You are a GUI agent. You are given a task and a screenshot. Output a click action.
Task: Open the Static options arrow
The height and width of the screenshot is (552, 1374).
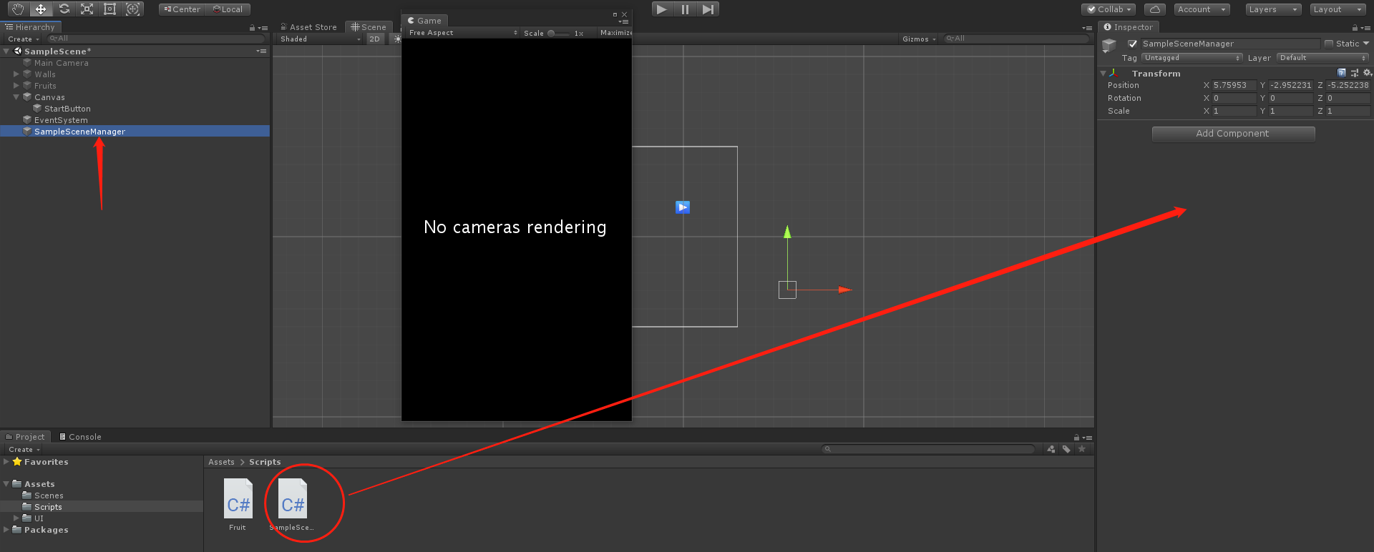(x=1366, y=44)
